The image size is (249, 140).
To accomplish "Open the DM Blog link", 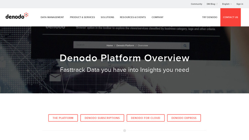I will click(211, 4).
